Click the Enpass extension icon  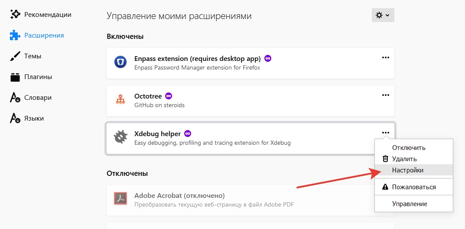click(120, 62)
